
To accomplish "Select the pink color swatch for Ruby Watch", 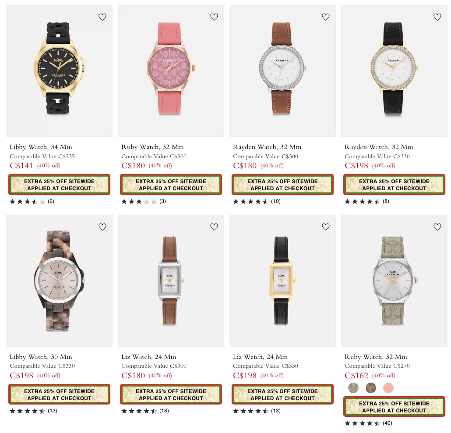I will click(x=388, y=388).
